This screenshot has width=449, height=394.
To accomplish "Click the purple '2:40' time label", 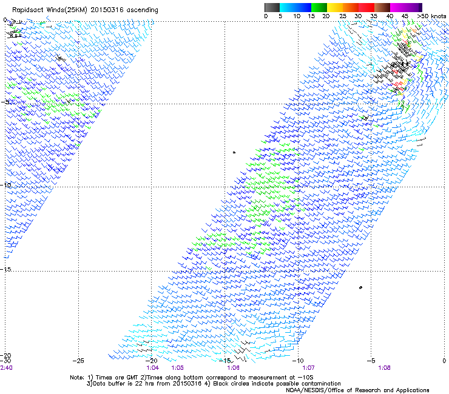I will [x=6, y=368].
